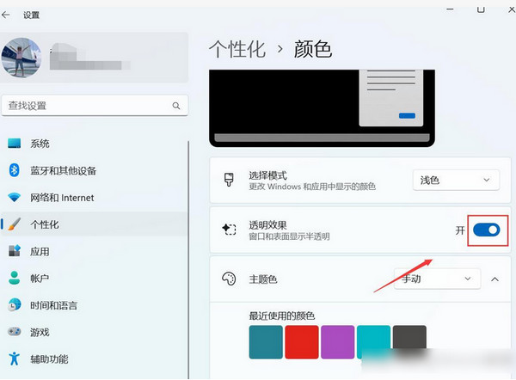
Task: Open the user profile avatar
Action: (21, 58)
